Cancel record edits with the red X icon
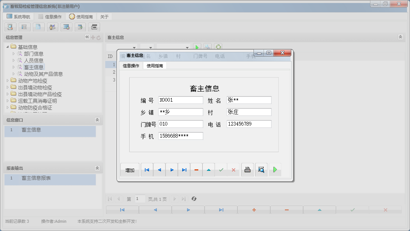This screenshot has height=231, width=410. click(x=233, y=169)
